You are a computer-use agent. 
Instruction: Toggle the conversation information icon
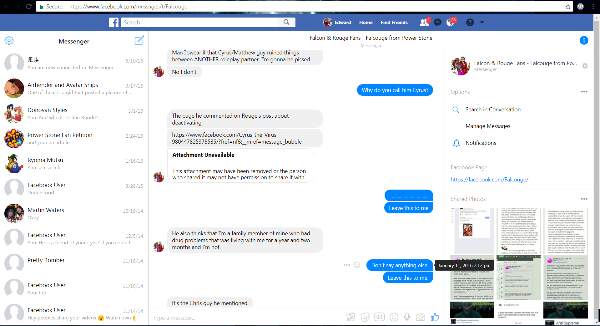(584, 40)
